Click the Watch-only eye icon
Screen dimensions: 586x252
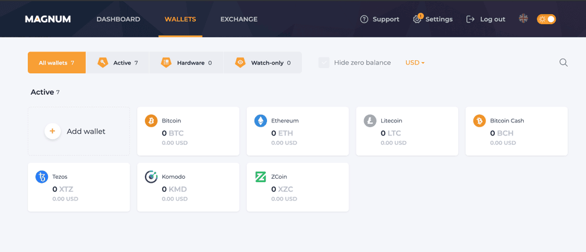tap(240, 62)
